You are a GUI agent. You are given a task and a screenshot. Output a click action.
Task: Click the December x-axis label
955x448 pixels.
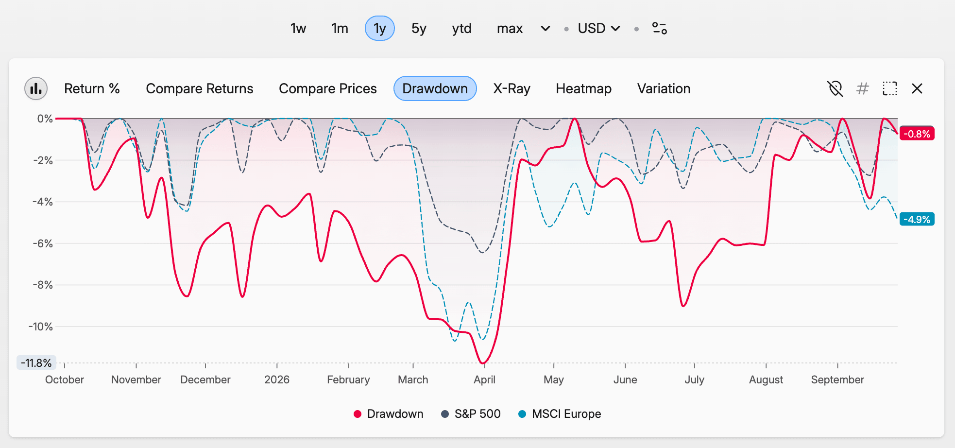(205, 379)
